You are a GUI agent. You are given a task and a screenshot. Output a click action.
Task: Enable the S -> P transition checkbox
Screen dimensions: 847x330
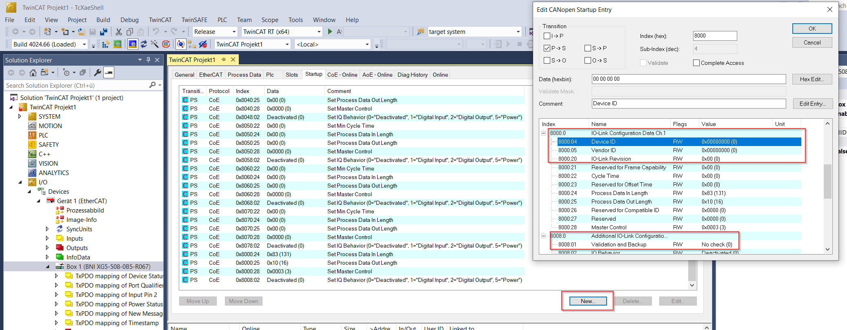tap(588, 48)
